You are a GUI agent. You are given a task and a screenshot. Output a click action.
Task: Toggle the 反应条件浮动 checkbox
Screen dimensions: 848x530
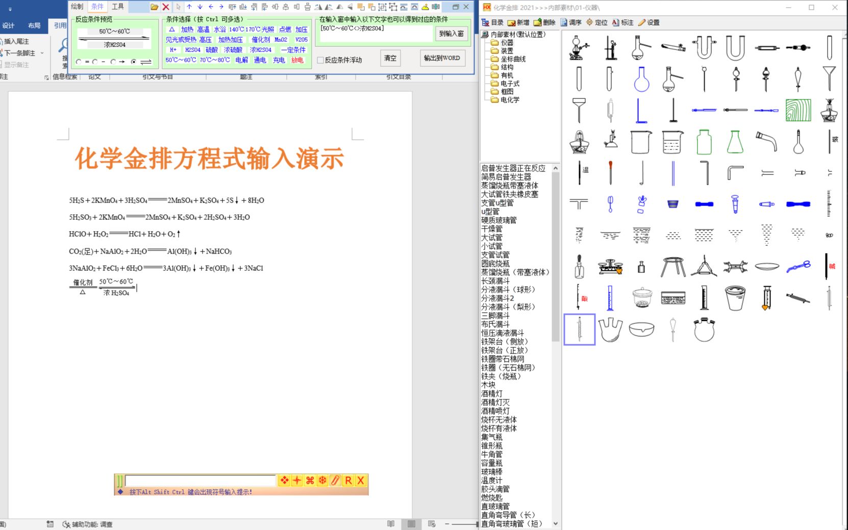321,60
